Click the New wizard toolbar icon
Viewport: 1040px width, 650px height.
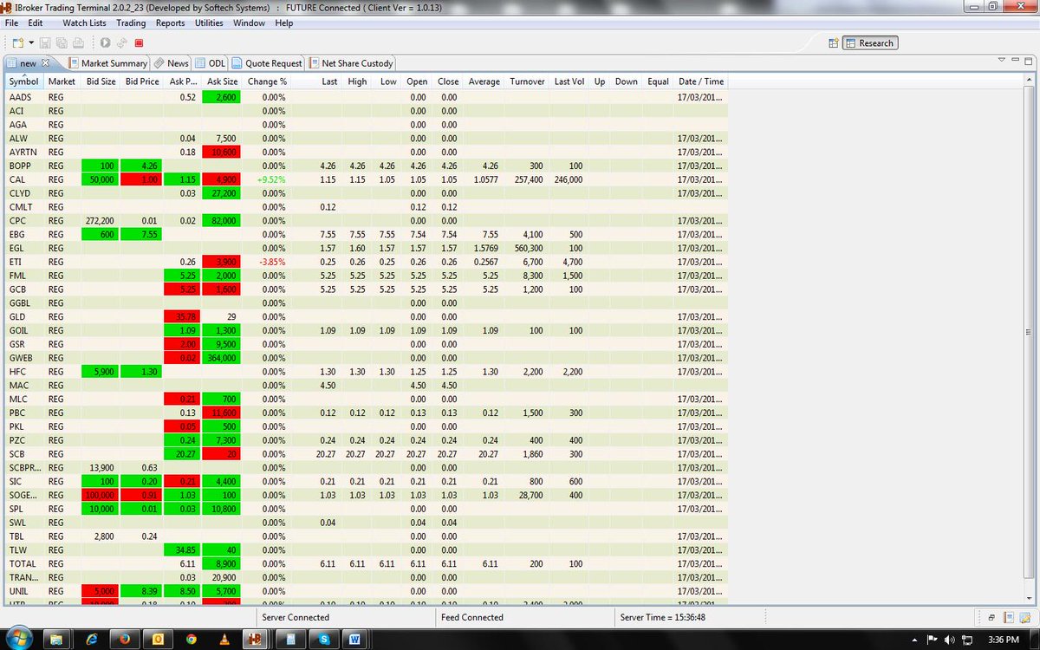[x=17, y=42]
